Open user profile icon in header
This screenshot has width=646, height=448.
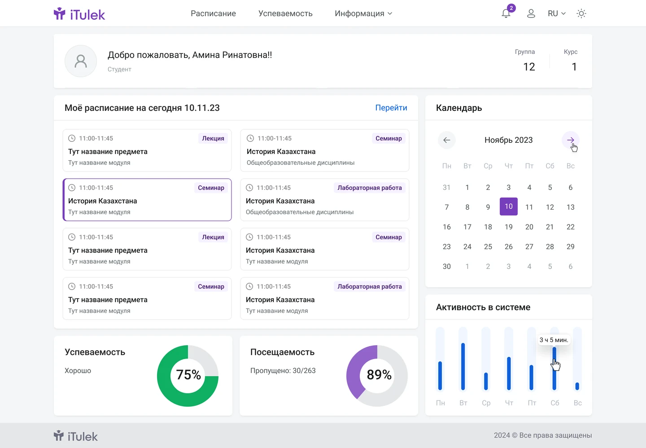531,13
